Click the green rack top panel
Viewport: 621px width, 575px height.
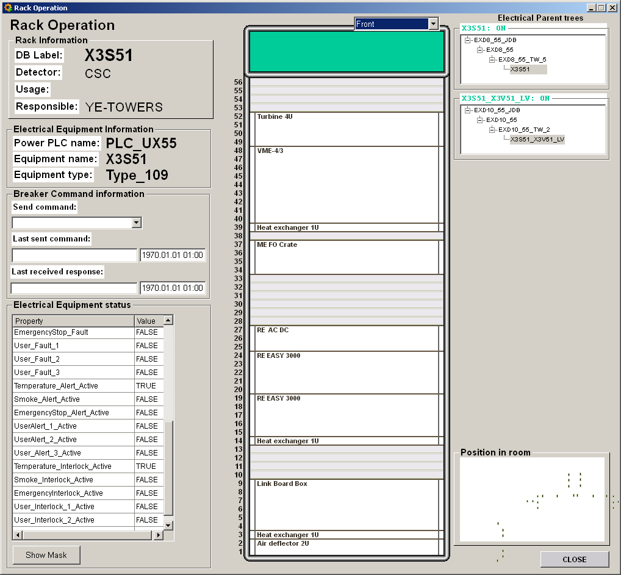346,52
